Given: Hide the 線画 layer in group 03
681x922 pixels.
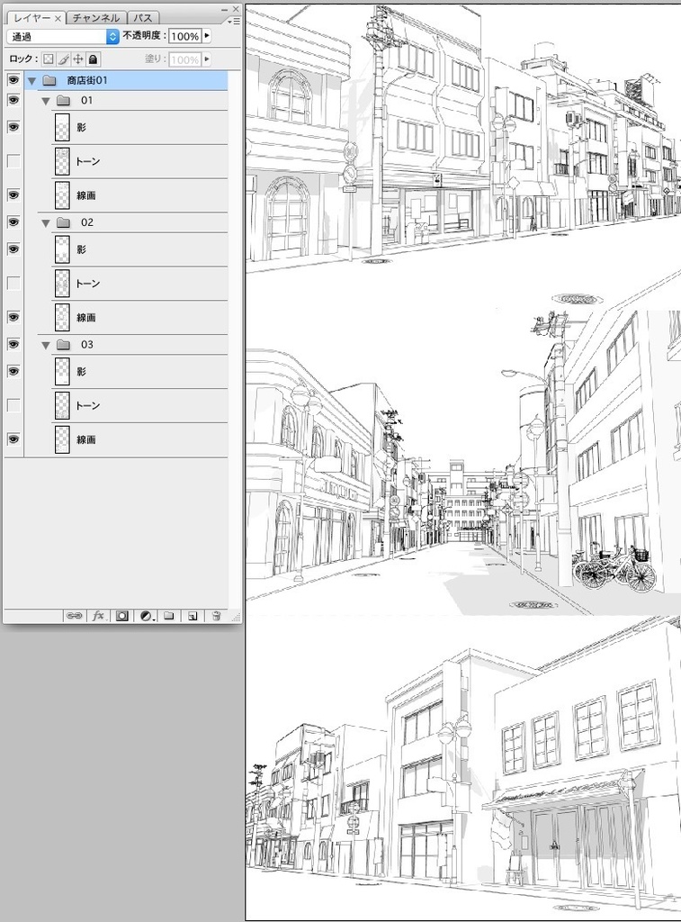Looking at the screenshot, I should (x=13, y=439).
